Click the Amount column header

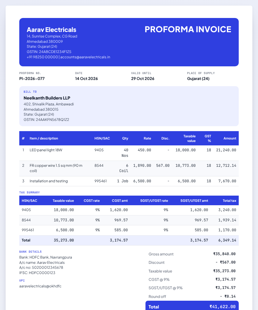pyautogui.click(x=230, y=138)
